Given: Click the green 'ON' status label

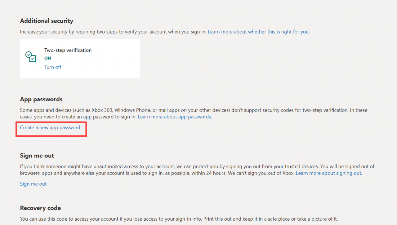Looking at the screenshot, I should tap(48, 58).
